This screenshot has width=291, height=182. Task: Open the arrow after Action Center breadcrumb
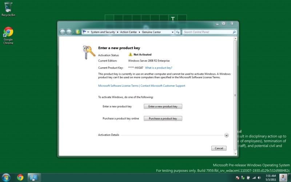point(139,32)
